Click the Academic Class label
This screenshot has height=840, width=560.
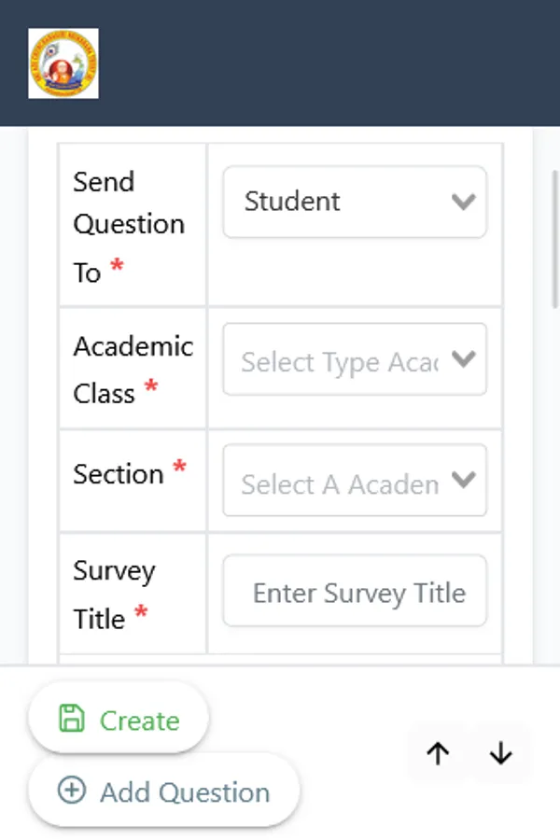coord(133,370)
